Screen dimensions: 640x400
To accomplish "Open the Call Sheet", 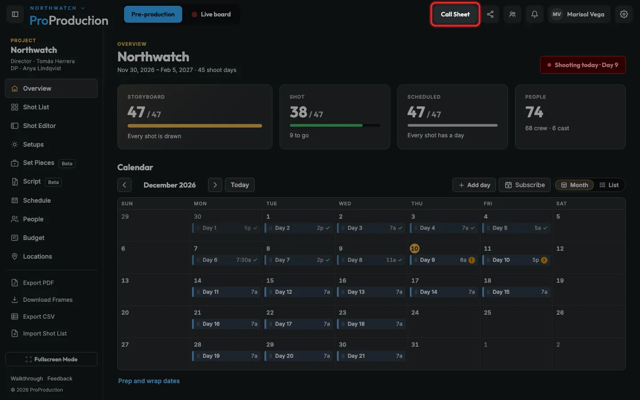I will pyautogui.click(x=455, y=14).
